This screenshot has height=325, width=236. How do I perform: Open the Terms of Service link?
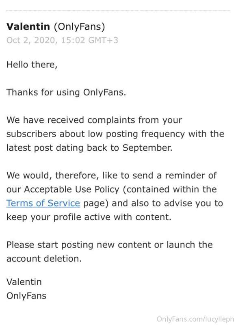(x=43, y=203)
